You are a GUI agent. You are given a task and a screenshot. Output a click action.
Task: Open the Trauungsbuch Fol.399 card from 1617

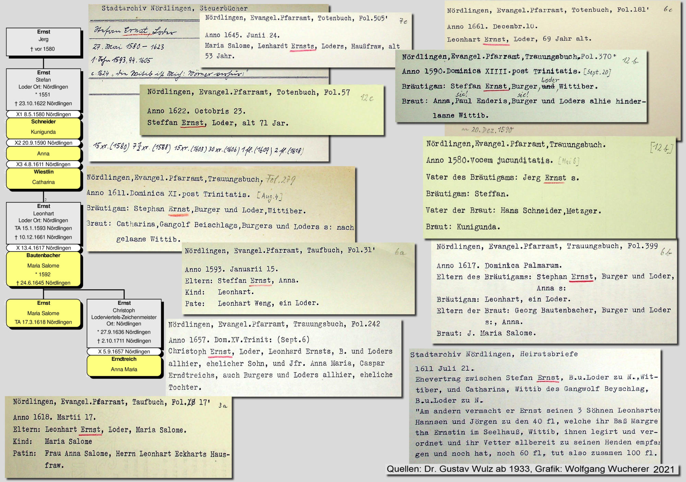tap(554, 291)
